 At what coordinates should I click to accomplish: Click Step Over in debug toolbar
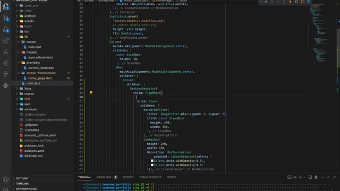pos(272,2)
